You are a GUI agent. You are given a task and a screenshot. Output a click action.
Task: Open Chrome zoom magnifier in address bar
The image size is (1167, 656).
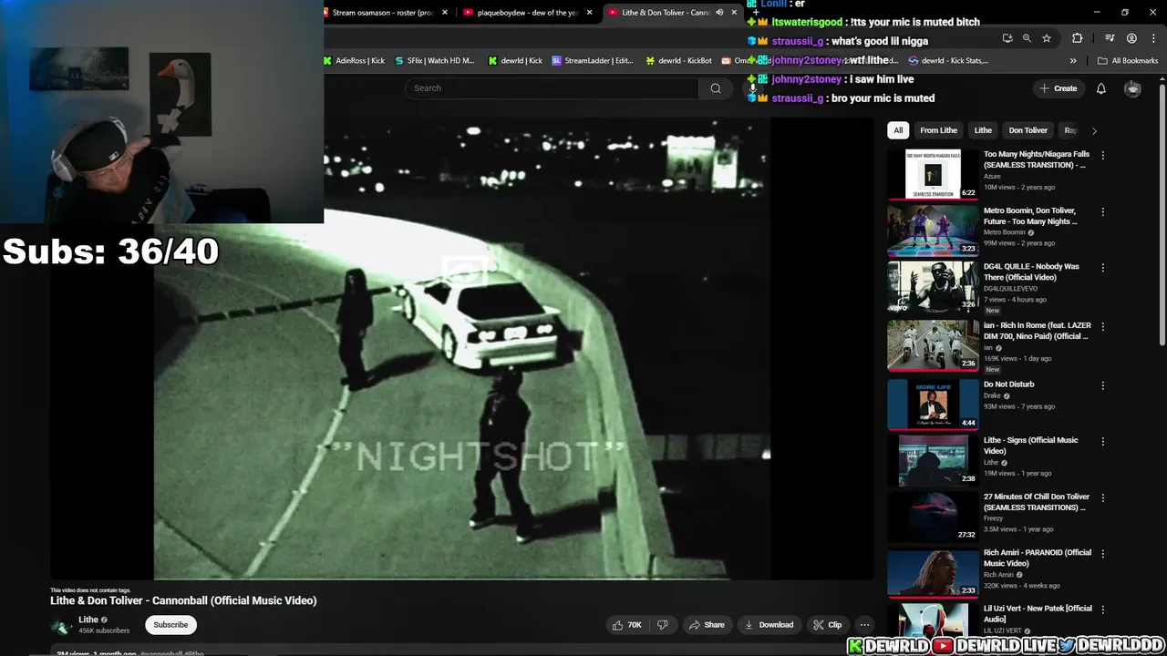click(x=1027, y=38)
